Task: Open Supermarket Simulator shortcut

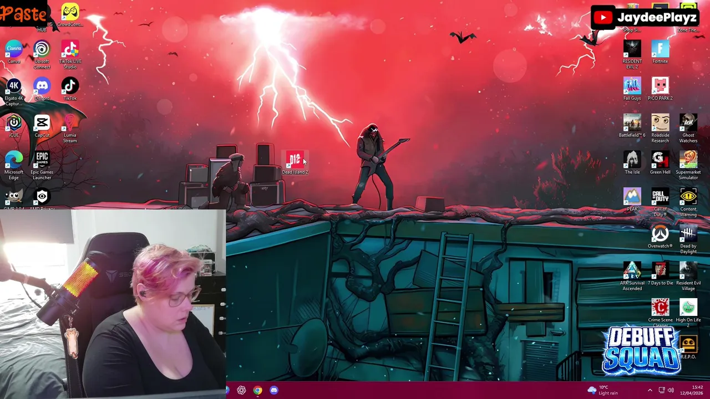Action: coord(688,165)
